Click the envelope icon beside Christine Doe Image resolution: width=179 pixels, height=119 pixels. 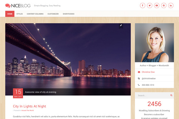click(x=139, y=72)
